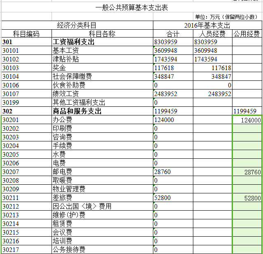Select 人员经费 value 2483952 for 绩效工资
Image resolution: width=263 pixels, height=254 pixels.
coord(213,94)
